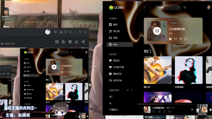This screenshot has width=212, height=119.
Task: Like the song on the main radio card
Action: click(175, 39)
